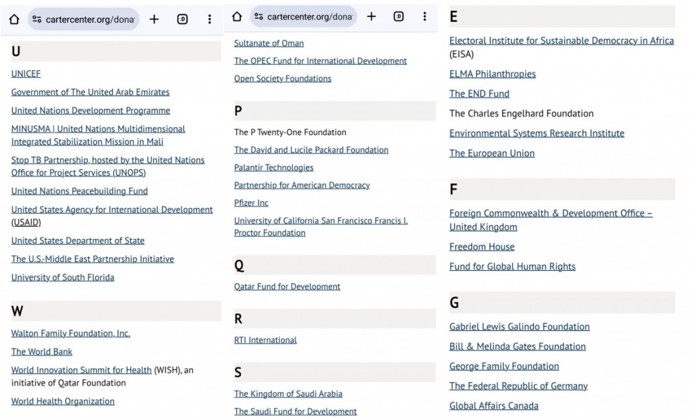This screenshot has height=418, width=691.
Task: Open Fund for Global Human Rights link
Action: click(x=513, y=267)
